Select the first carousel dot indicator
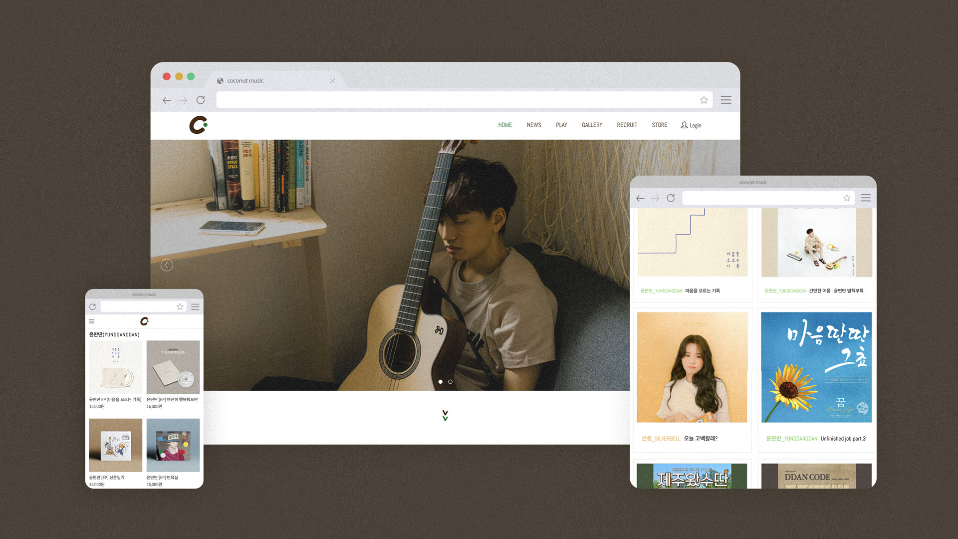The height and width of the screenshot is (539, 958). click(440, 382)
